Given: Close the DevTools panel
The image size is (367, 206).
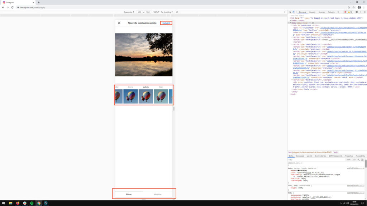Looking at the screenshot, I should point(364,12).
